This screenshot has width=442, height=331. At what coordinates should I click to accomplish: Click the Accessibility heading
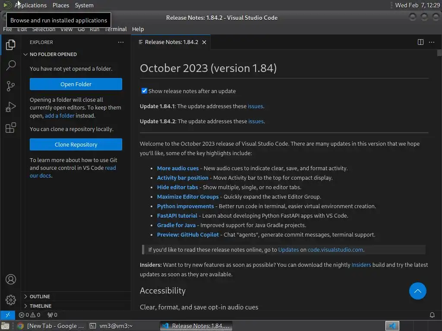pyautogui.click(x=163, y=290)
